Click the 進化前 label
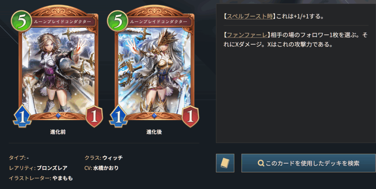Image resolution: width=376 pixels, height=189 pixels. [58, 132]
